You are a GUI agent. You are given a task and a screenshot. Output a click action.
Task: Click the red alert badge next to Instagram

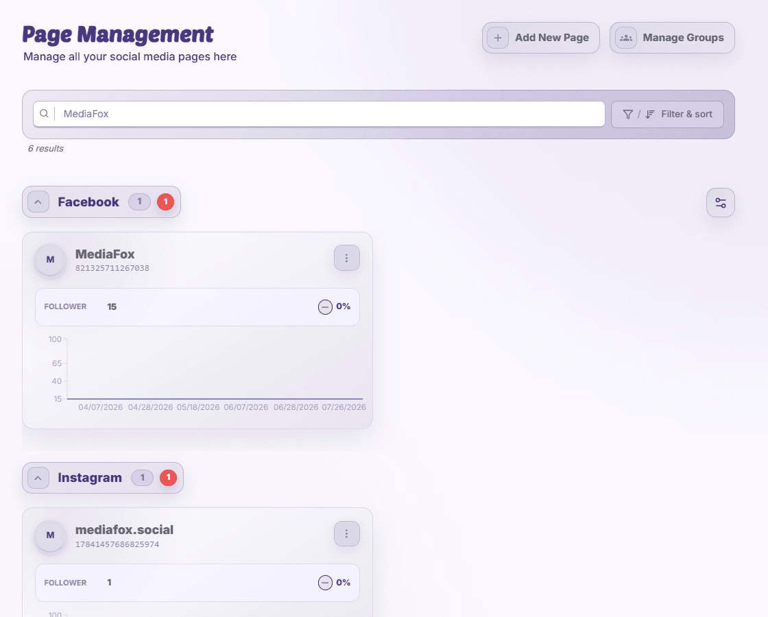[169, 477]
